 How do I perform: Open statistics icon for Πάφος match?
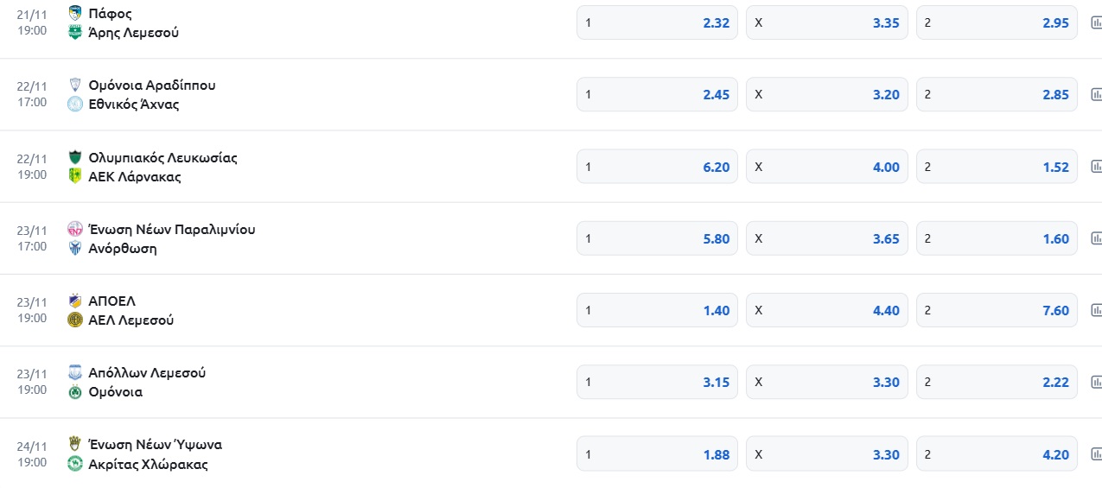tap(1096, 23)
